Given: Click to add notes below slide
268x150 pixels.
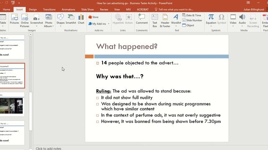Looking at the screenshot, I should pyautogui.click(x=49, y=148).
